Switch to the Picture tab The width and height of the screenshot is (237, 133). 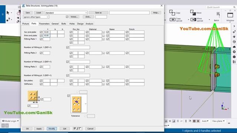point(26,24)
